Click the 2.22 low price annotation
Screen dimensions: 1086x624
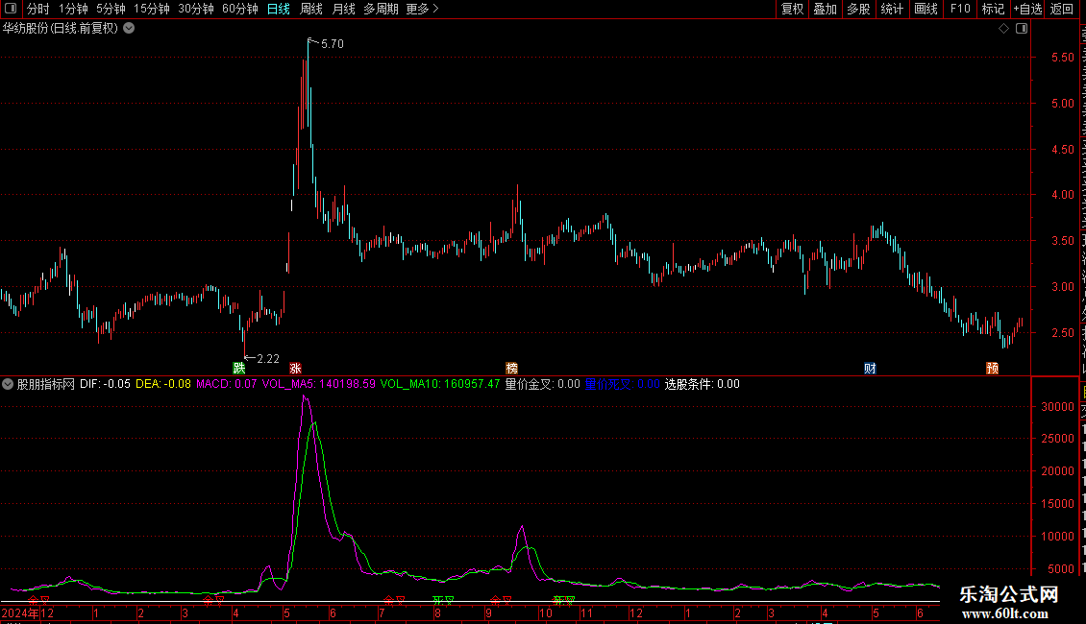pos(268,358)
